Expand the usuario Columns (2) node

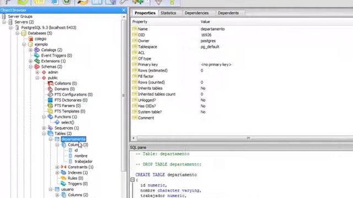click(x=57, y=195)
